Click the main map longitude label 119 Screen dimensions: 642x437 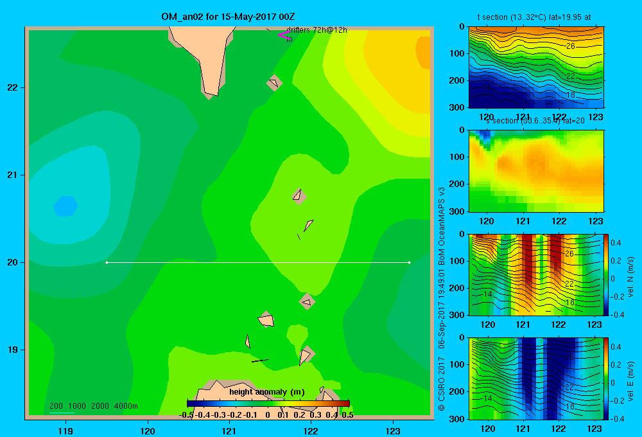[x=65, y=431]
